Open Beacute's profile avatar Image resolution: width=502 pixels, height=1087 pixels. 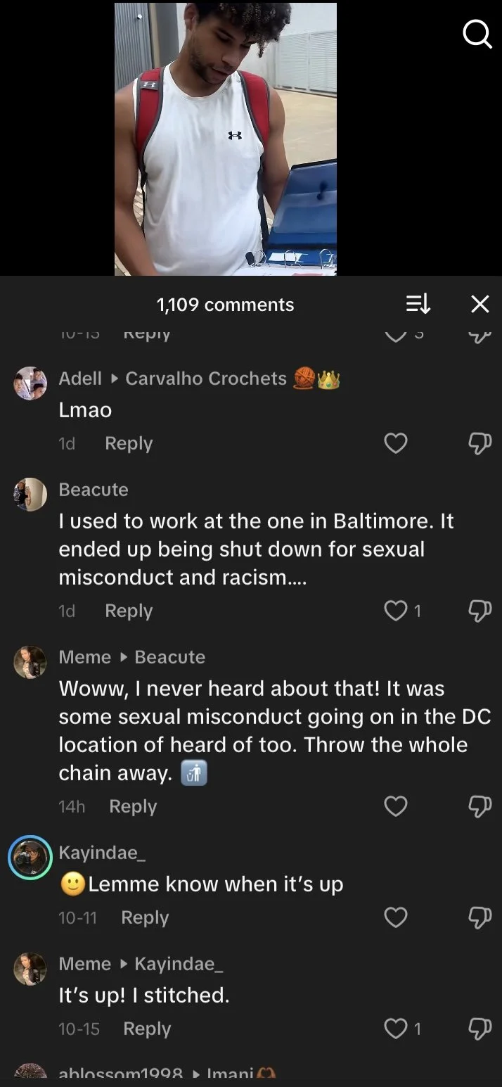[30, 495]
